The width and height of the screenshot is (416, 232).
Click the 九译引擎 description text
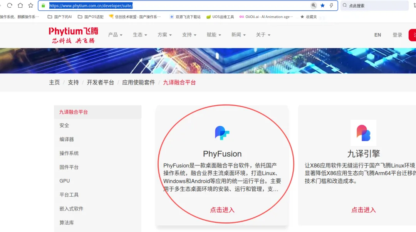tap(360, 173)
